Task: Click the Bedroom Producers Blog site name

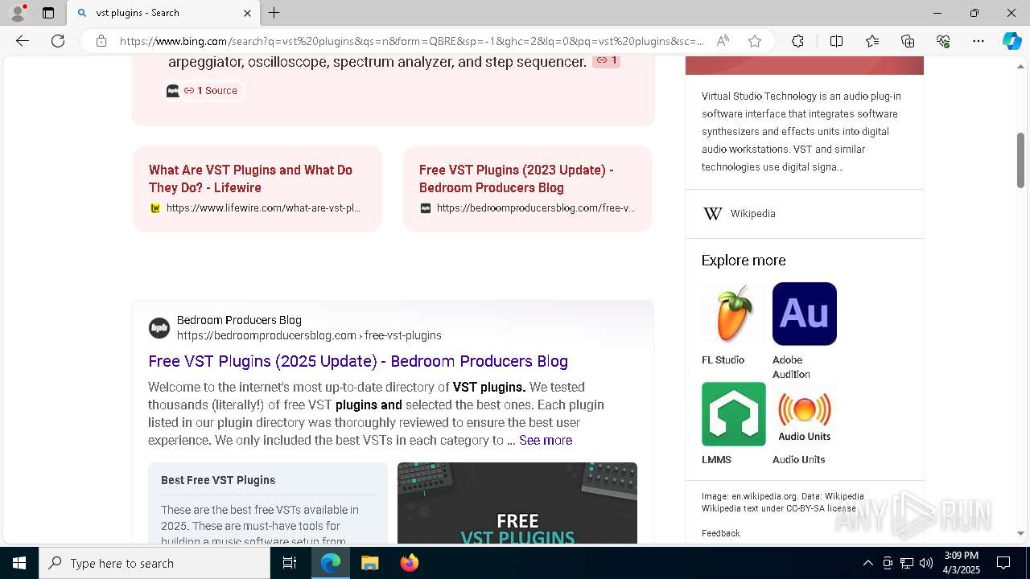Action: [239, 320]
